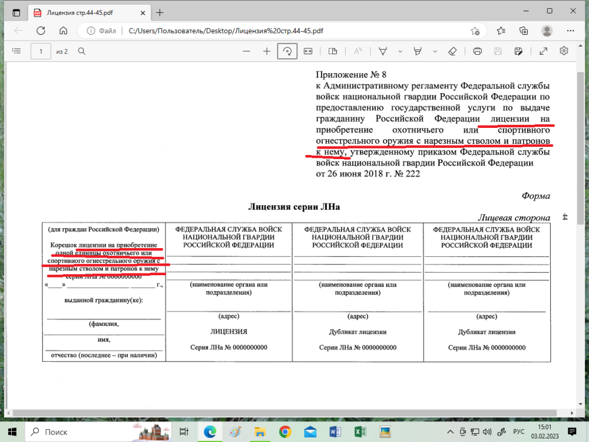Open the table of contents sidebar
Image resolution: width=589 pixels, height=442 pixels.
point(16,51)
